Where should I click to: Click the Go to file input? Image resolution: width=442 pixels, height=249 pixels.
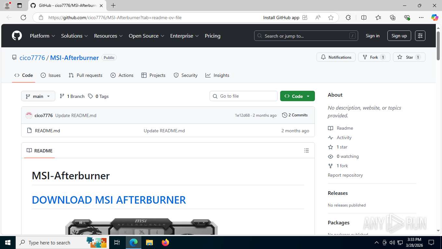(243, 96)
